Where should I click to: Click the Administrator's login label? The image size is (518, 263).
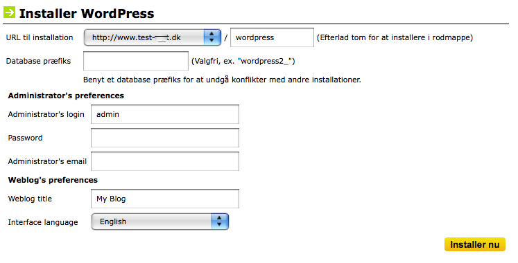pos(46,114)
